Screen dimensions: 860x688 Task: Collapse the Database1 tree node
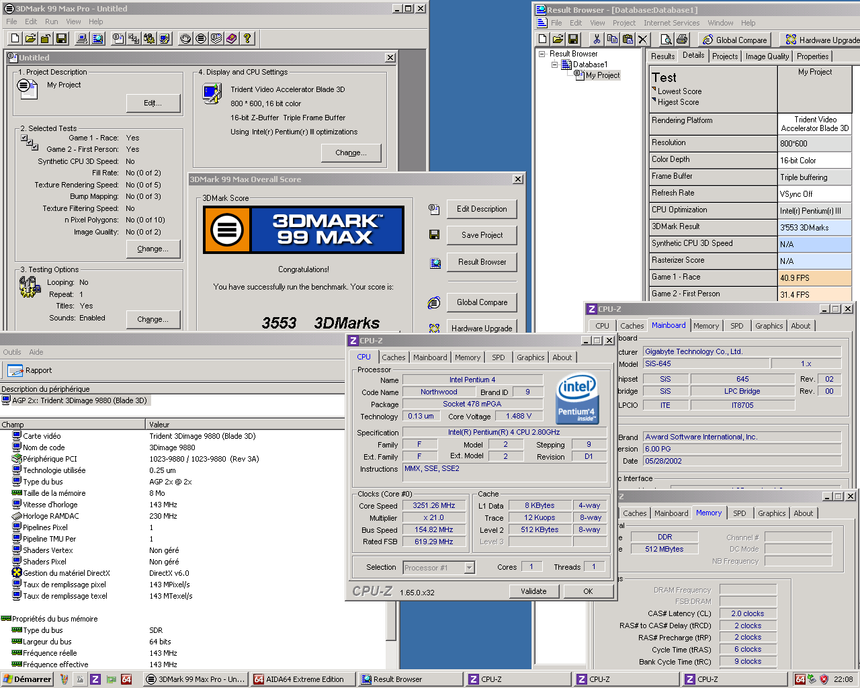[x=555, y=64]
